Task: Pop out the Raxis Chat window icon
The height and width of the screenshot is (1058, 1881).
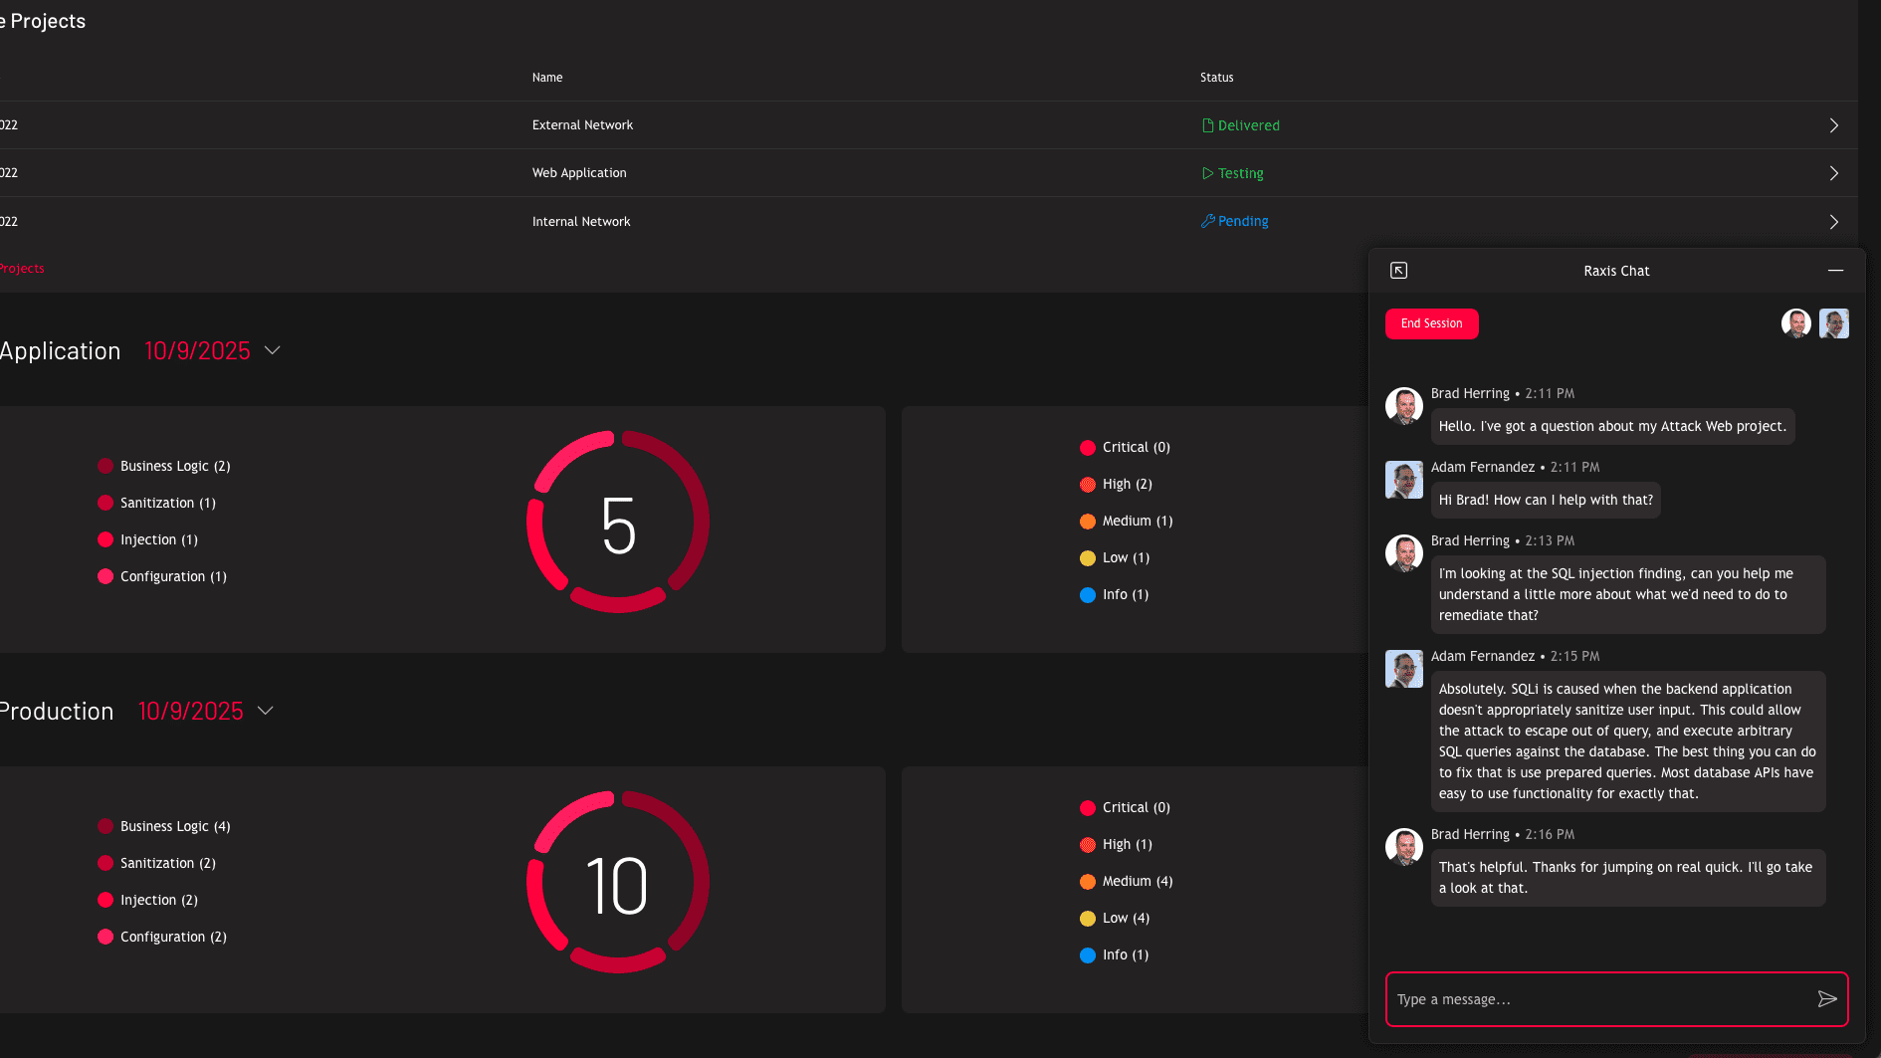Action: 1398,271
